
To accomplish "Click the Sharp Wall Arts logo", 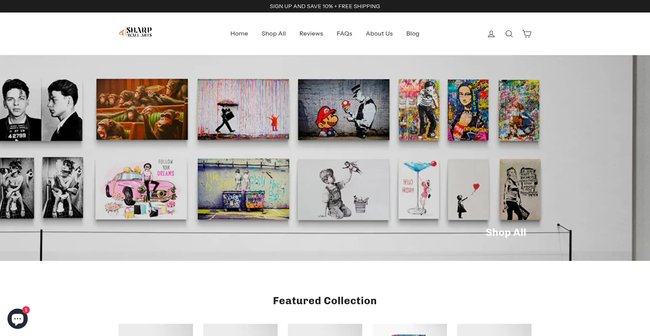I will tap(135, 32).
